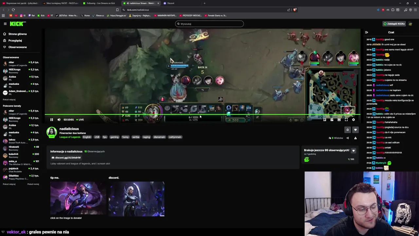Click the Wyszukaj search field
The height and width of the screenshot is (236, 419).
click(209, 24)
